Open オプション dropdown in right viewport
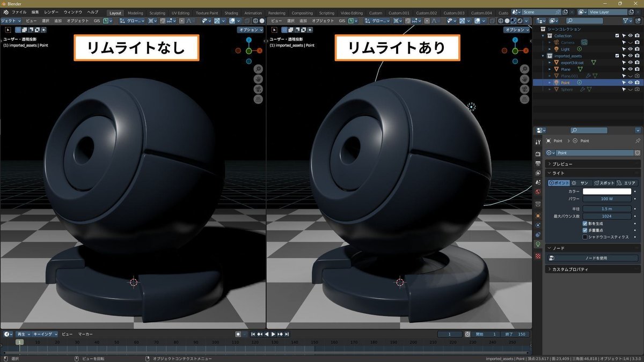The image size is (644, 362). (517, 30)
